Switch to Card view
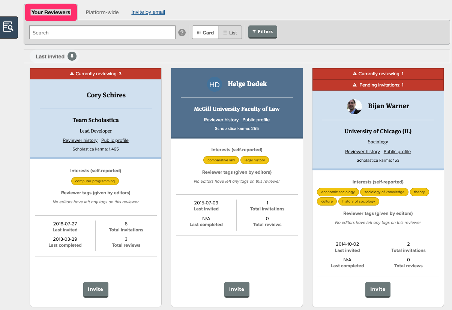 (205, 33)
